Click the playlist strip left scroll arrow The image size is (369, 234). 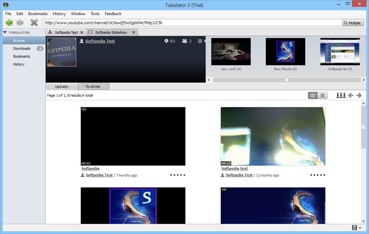click(209, 80)
